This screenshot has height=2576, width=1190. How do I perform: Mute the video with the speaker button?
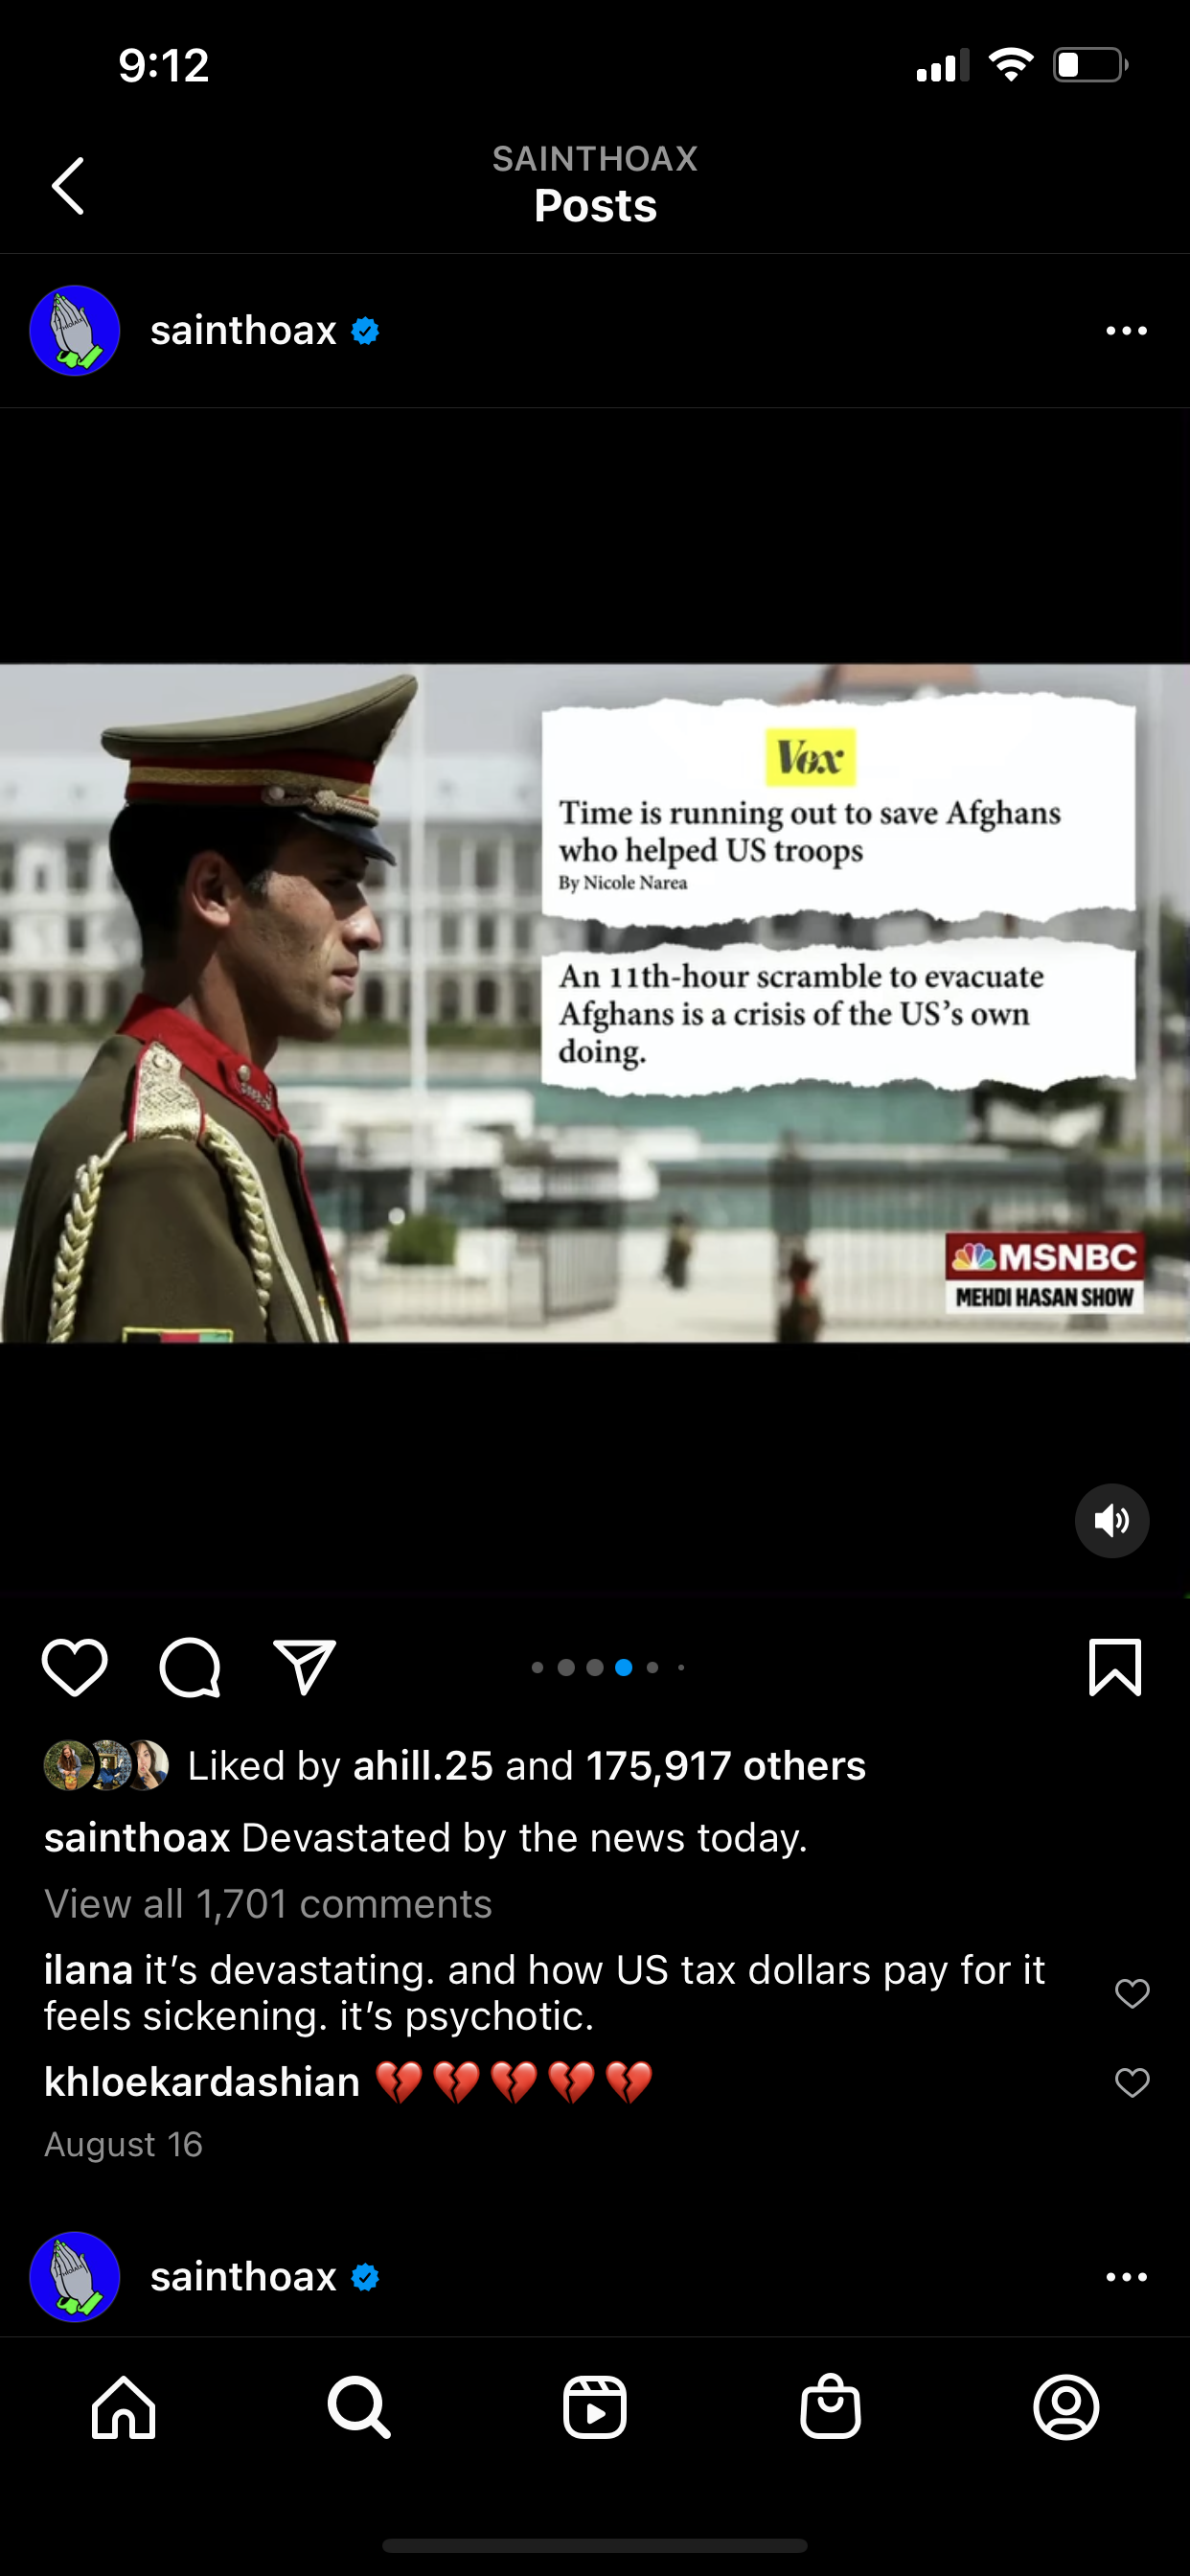point(1112,1521)
